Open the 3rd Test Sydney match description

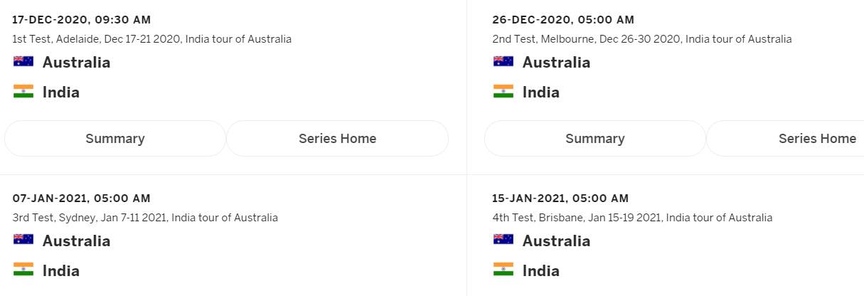click(145, 218)
